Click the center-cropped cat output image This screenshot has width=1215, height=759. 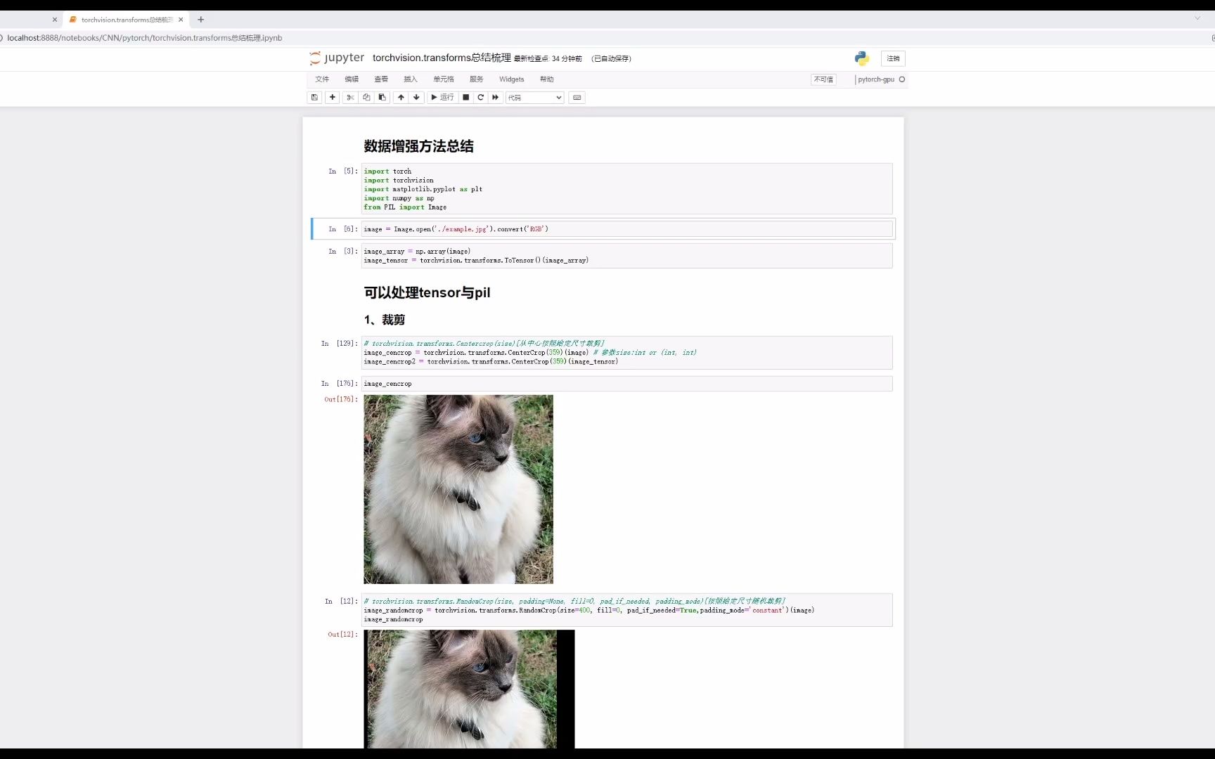tap(458, 489)
